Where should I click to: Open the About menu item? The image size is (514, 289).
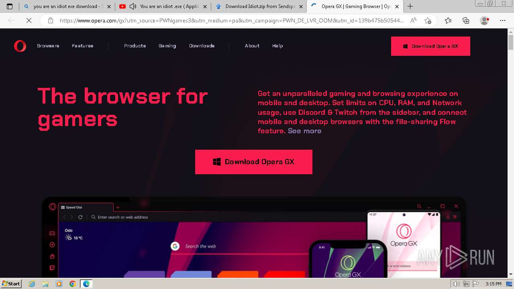[x=252, y=46]
